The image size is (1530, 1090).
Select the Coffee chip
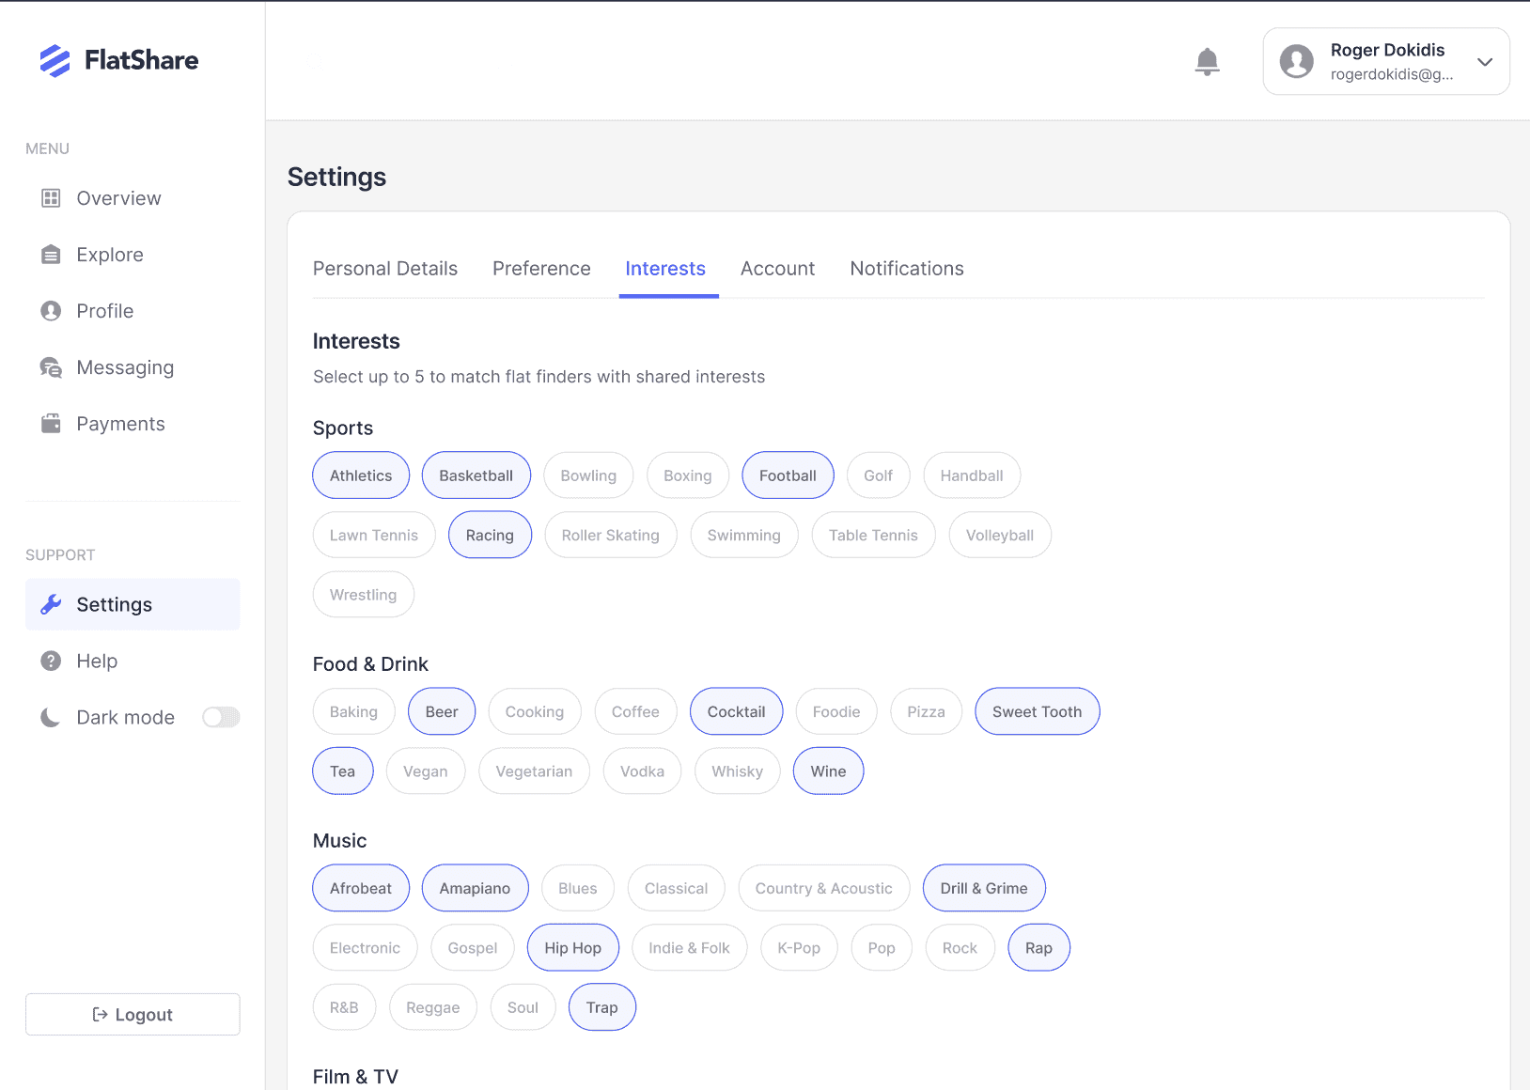[x=635, y=711]
